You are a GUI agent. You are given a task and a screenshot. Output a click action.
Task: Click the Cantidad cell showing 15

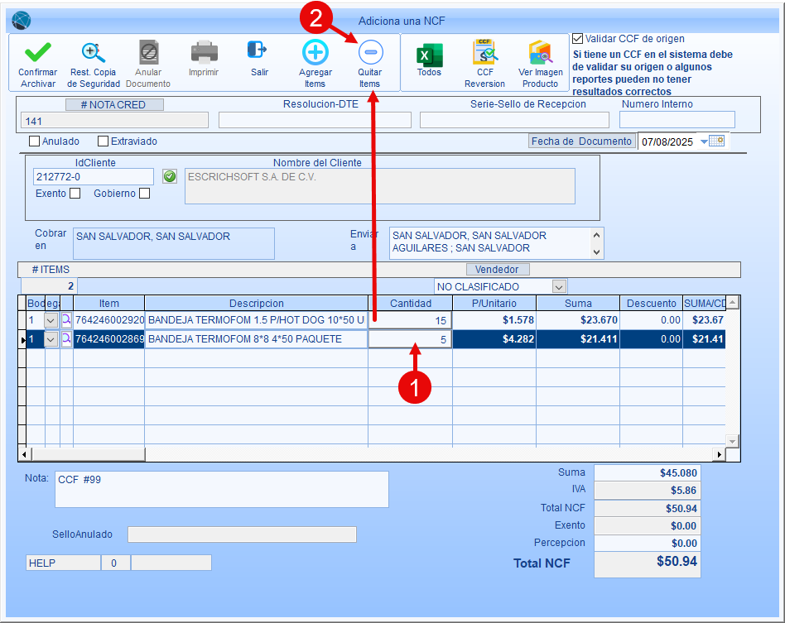(x=410, y=320)
